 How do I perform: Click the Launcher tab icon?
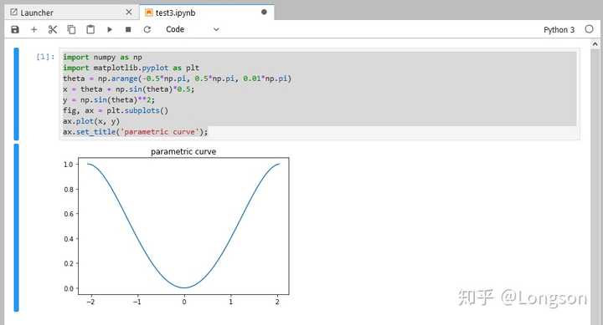click(14, 13)
